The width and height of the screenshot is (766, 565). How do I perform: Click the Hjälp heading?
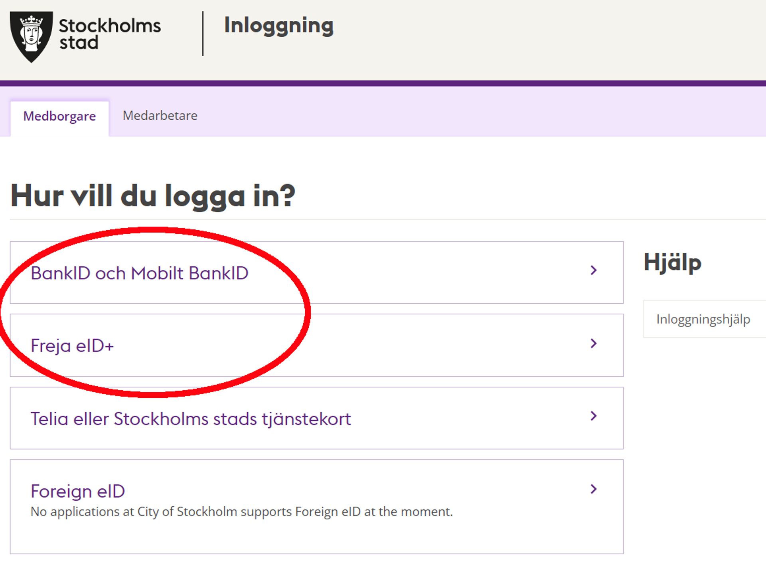coord(673,262)
